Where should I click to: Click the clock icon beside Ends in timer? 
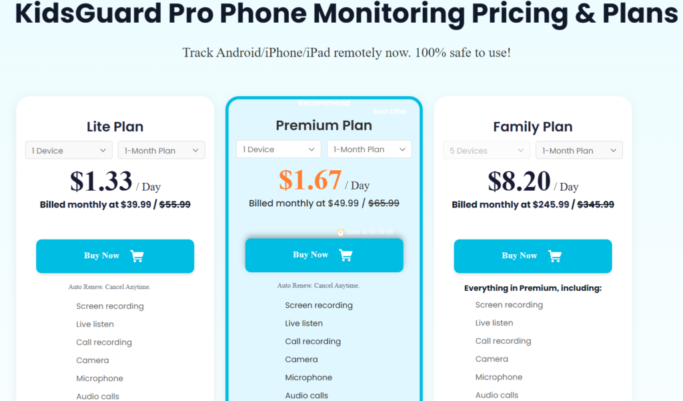pyautogui.click(x=340, y=232)
